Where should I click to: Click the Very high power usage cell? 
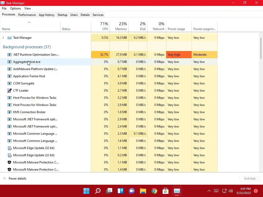[x=179, y=55]
